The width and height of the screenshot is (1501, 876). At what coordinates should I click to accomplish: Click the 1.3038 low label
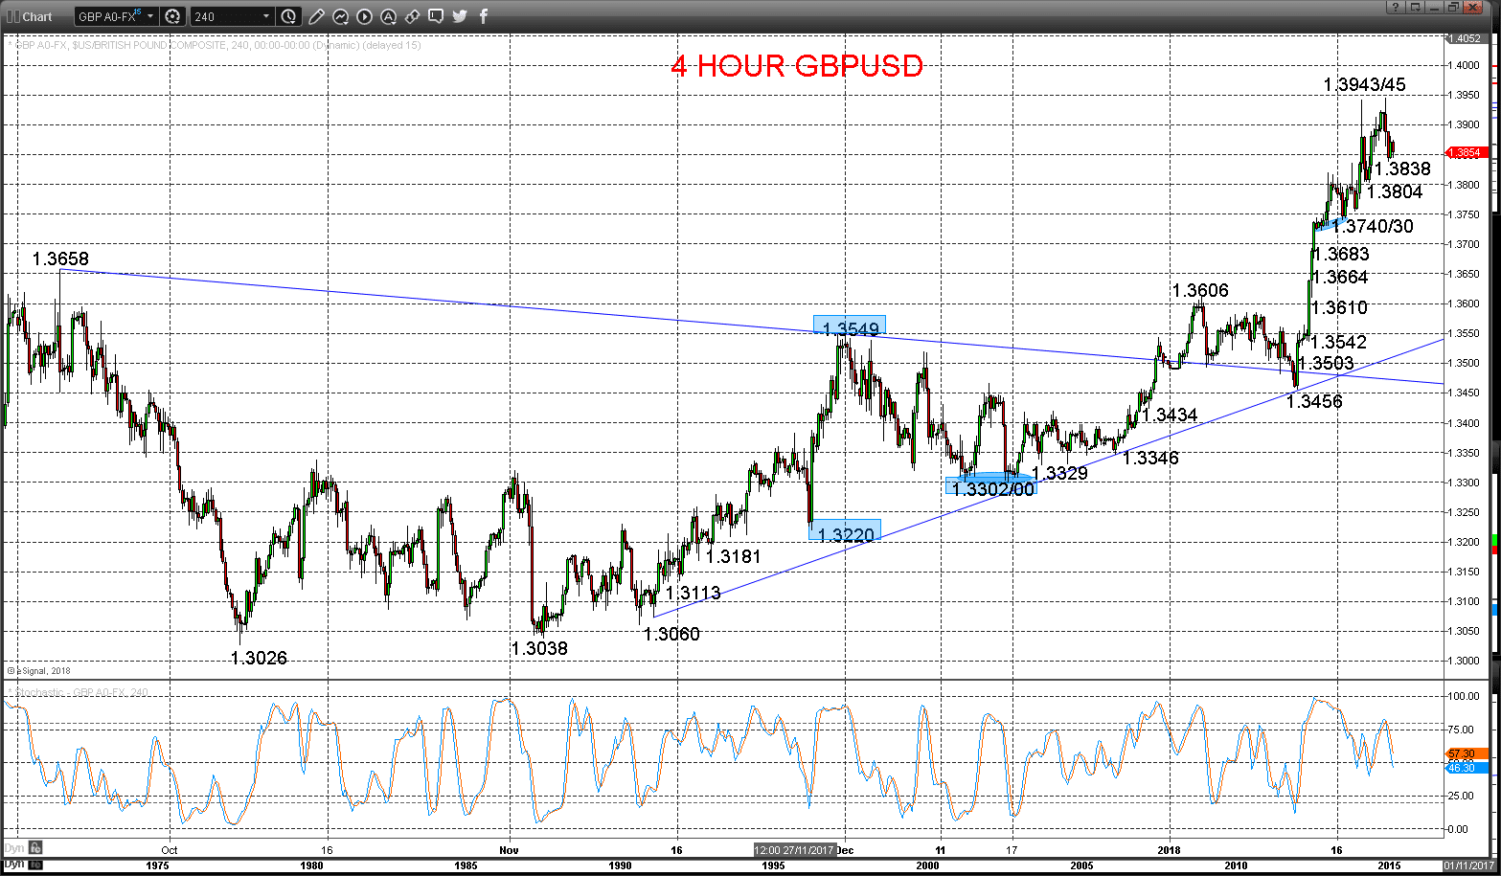539,648
